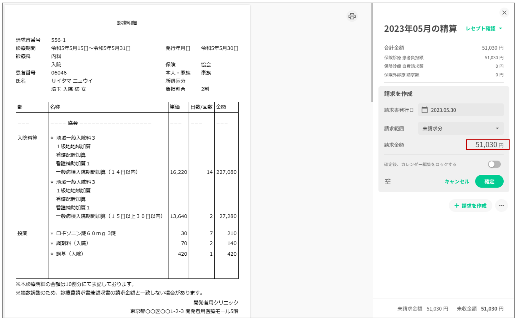Click the unit price 13,640

tap(179, 216)
